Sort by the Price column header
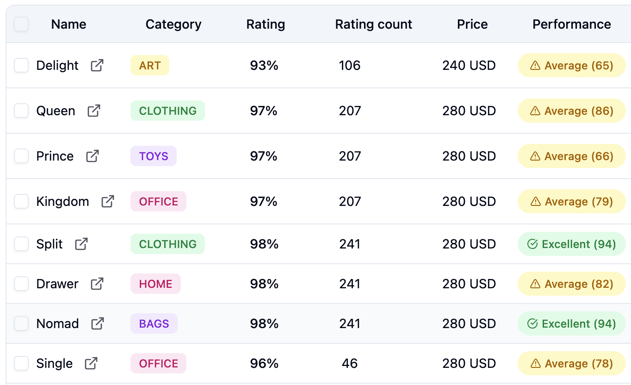This screenshot has height=385, width=631. point(472,24)
